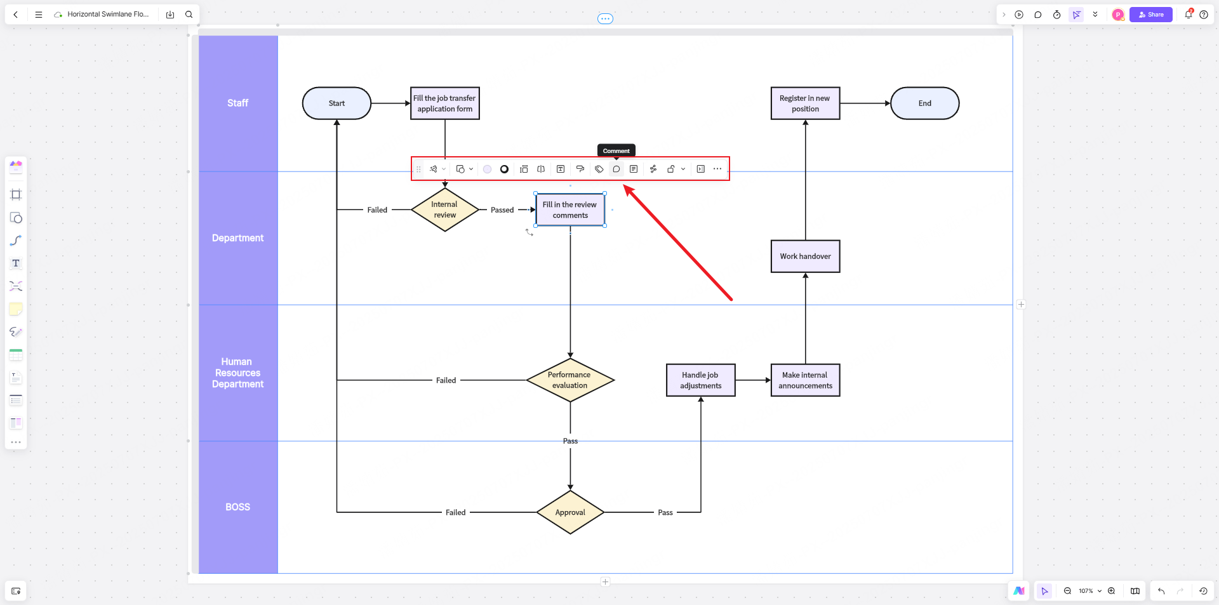
Task: Click the floating toolbar drag handle
Action: [x=418, y=169]
